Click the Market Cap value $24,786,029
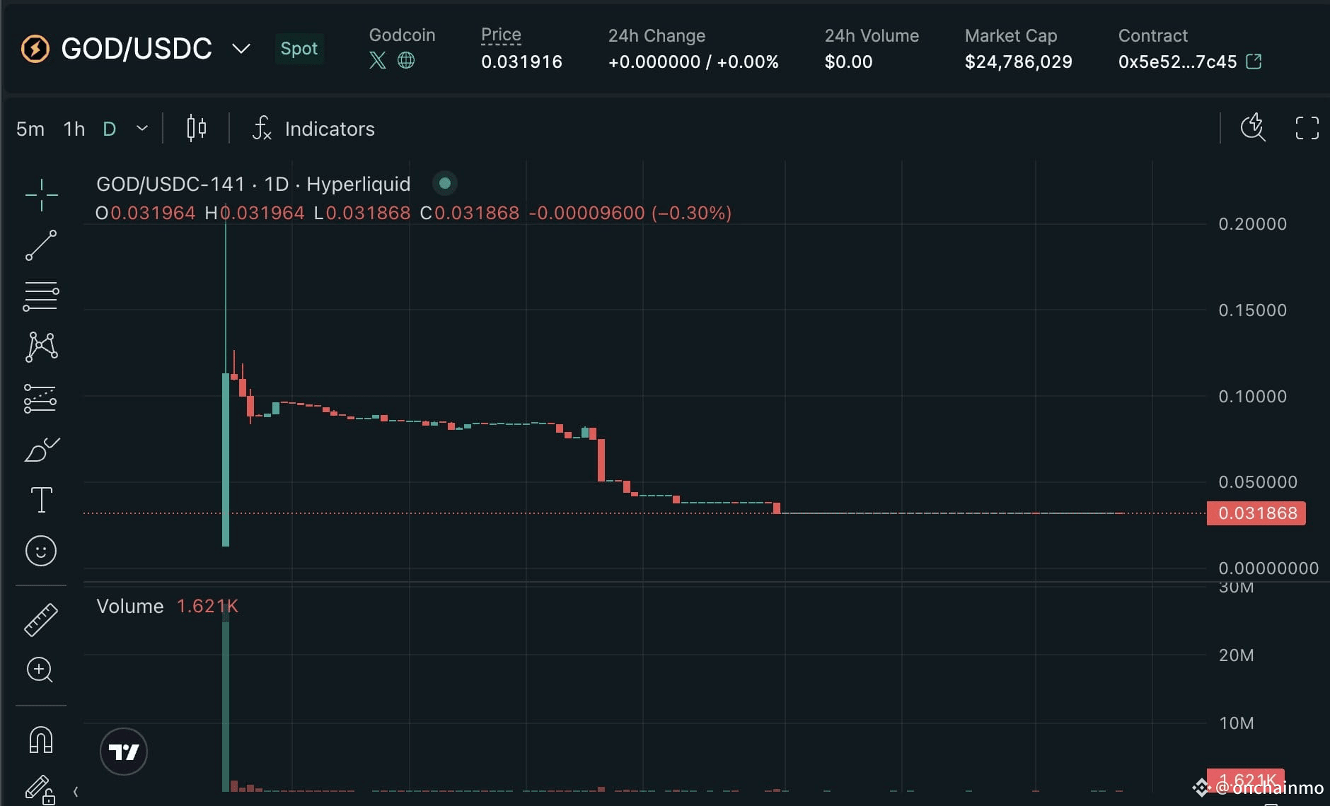The image size is (1330, 806). click(1018, 62)
